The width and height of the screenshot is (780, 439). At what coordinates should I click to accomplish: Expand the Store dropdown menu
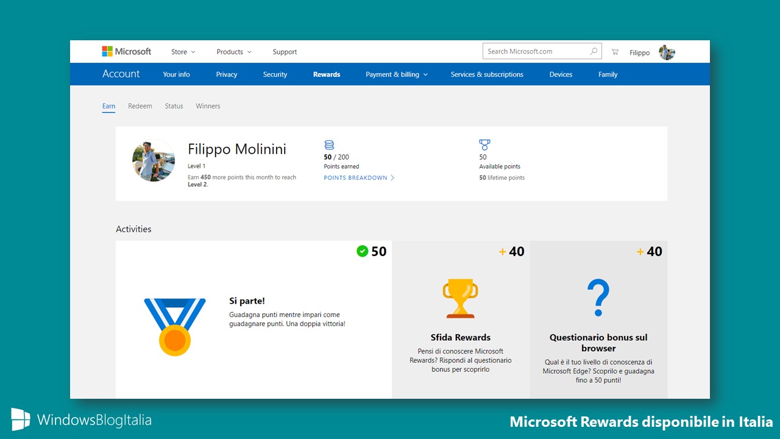(x=183, y=52)
